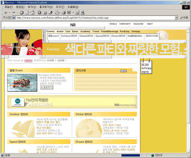Click the Print toolbar icon
Viewport: 191px width, 158px height.
coord(64,12)
